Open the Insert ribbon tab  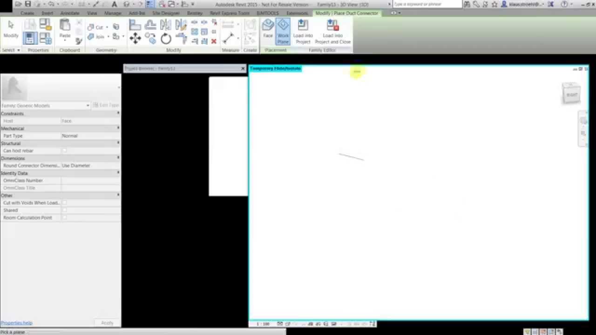[47, 13]
